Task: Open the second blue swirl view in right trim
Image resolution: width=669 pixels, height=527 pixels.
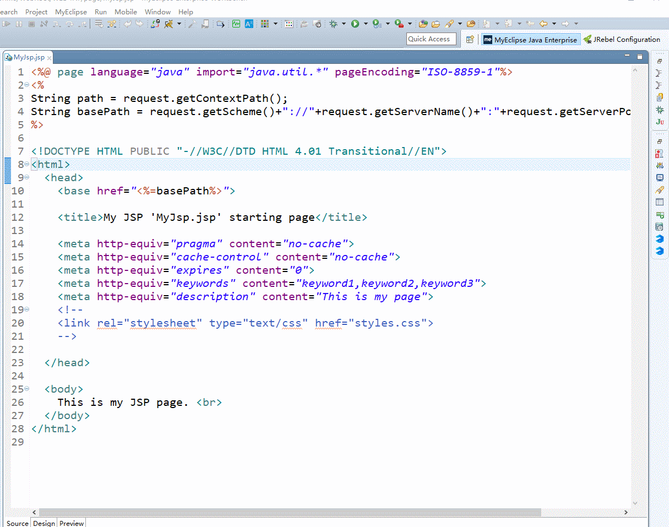Action: tap(660, 251)
